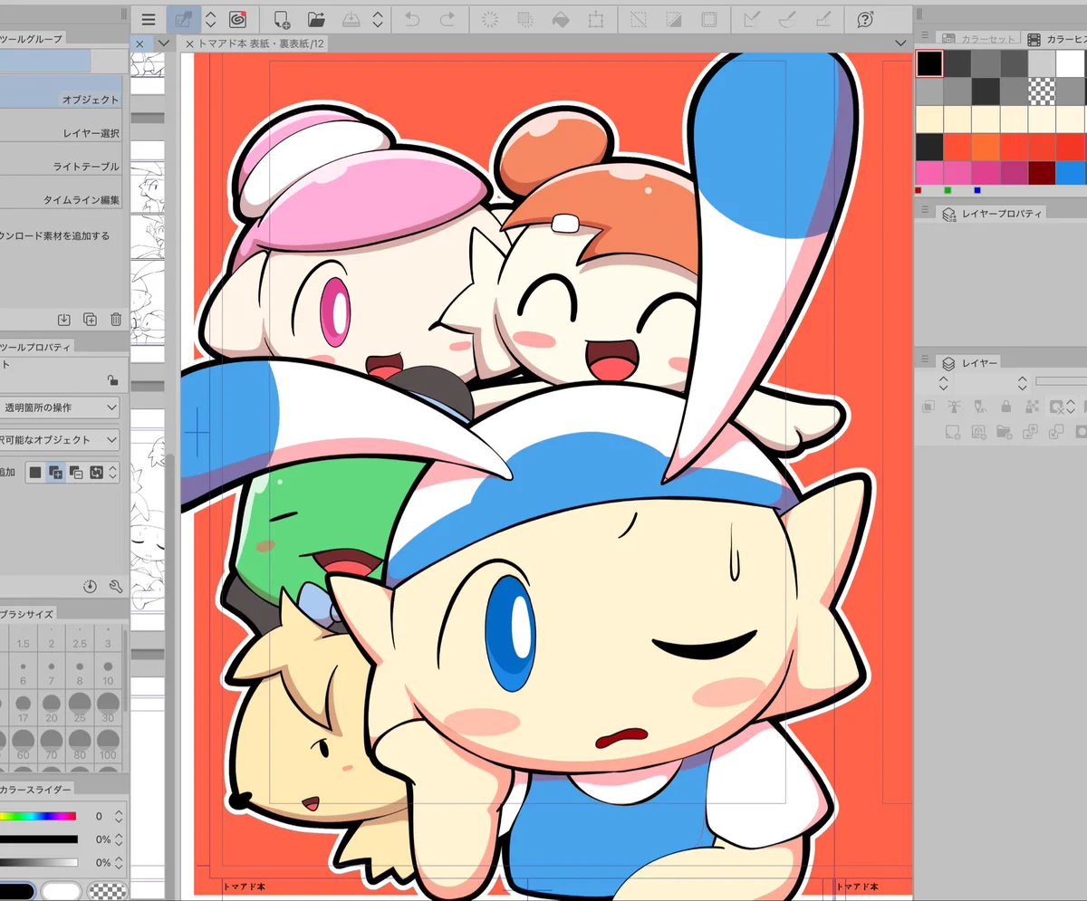
Task: Select the new selection mode square button
Action: 35,472
